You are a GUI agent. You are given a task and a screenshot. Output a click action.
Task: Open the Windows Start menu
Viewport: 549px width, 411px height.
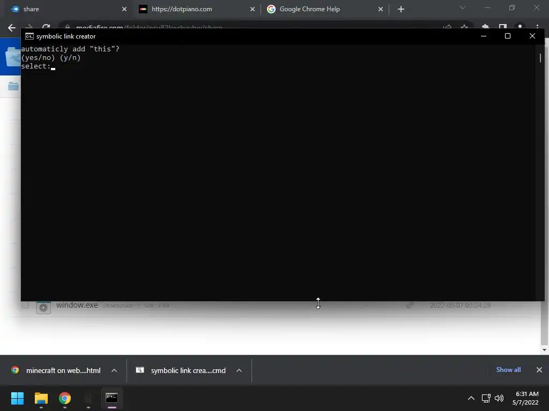point(17,398)
